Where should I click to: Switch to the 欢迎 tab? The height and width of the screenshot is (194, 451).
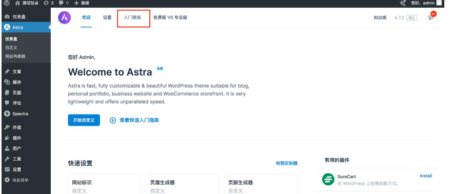[86, 17]
